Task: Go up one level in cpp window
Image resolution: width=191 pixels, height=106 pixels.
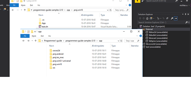Action: pyautogui.click(x=35, y=41)
